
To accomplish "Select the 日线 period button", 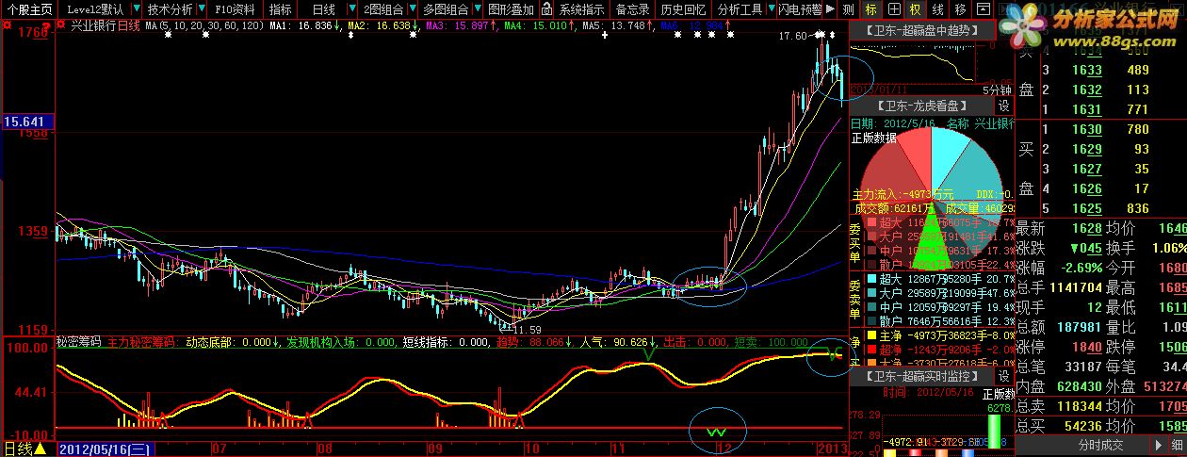I will click(x=323, y=9).
